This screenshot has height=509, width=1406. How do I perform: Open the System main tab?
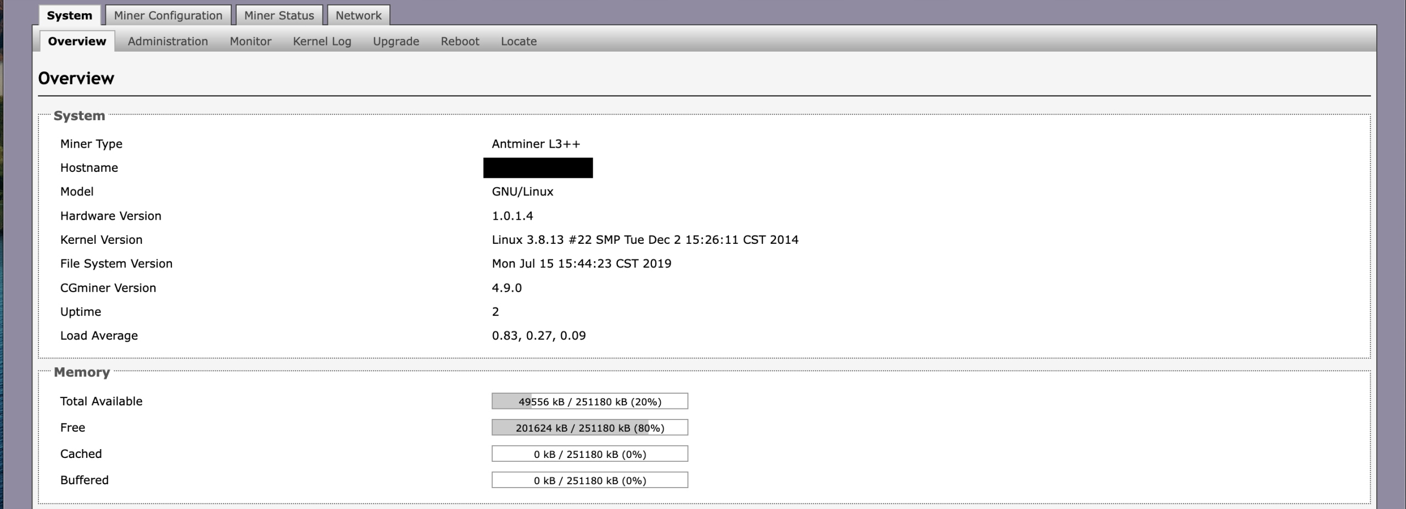[69, 15]
